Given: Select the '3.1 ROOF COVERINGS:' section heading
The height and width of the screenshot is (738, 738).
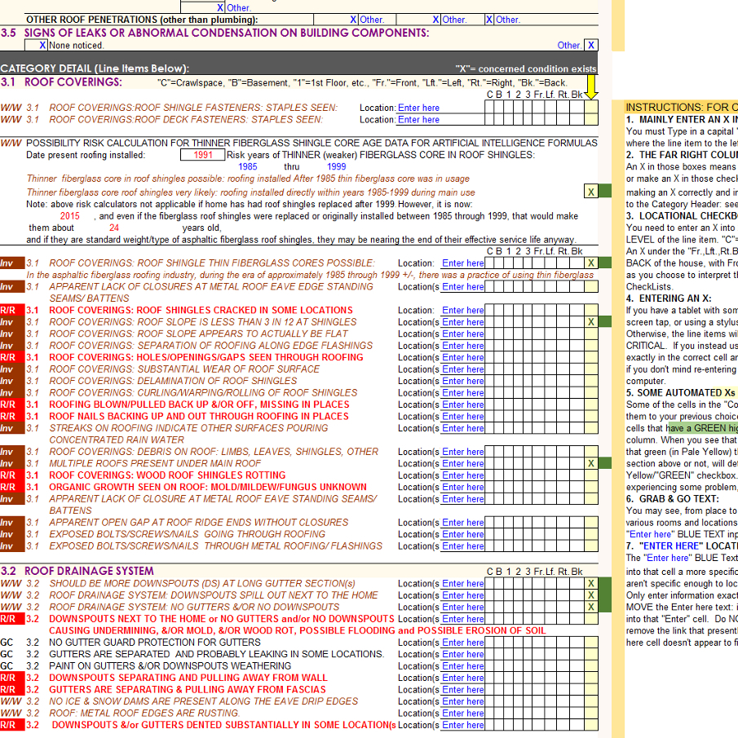Looking at the screenshot, I should 61,82.
